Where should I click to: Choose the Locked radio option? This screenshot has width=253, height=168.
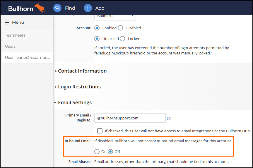coord(122,39)
